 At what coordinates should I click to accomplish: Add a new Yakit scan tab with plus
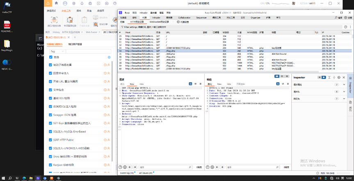[75, 37]
